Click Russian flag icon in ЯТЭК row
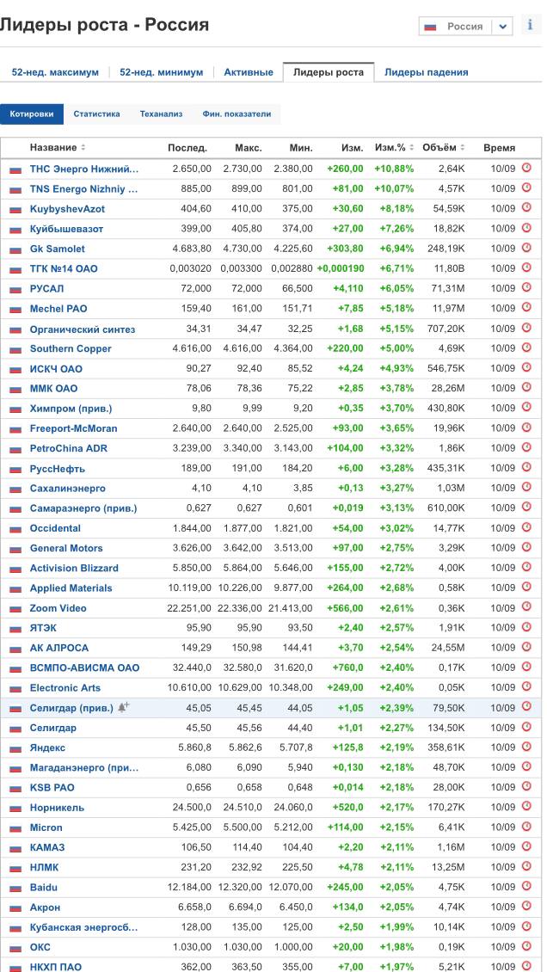This screenshot has height=972, width=547. click(x=15, y=629)
